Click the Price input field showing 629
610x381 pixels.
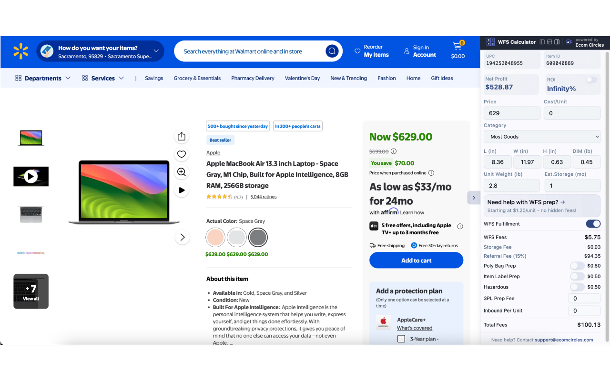[x=511, y=113]
